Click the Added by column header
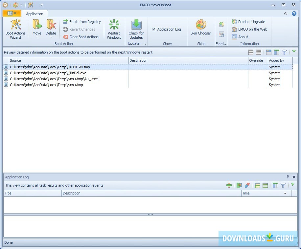301x249 pixels. coord(280,60)
